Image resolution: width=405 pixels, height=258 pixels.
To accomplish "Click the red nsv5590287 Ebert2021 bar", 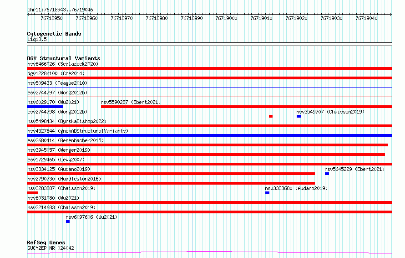I will click(247, 107).
